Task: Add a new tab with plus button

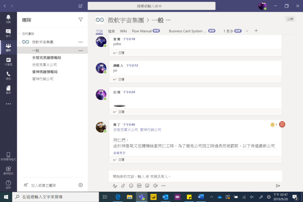Action: (256, 31)
